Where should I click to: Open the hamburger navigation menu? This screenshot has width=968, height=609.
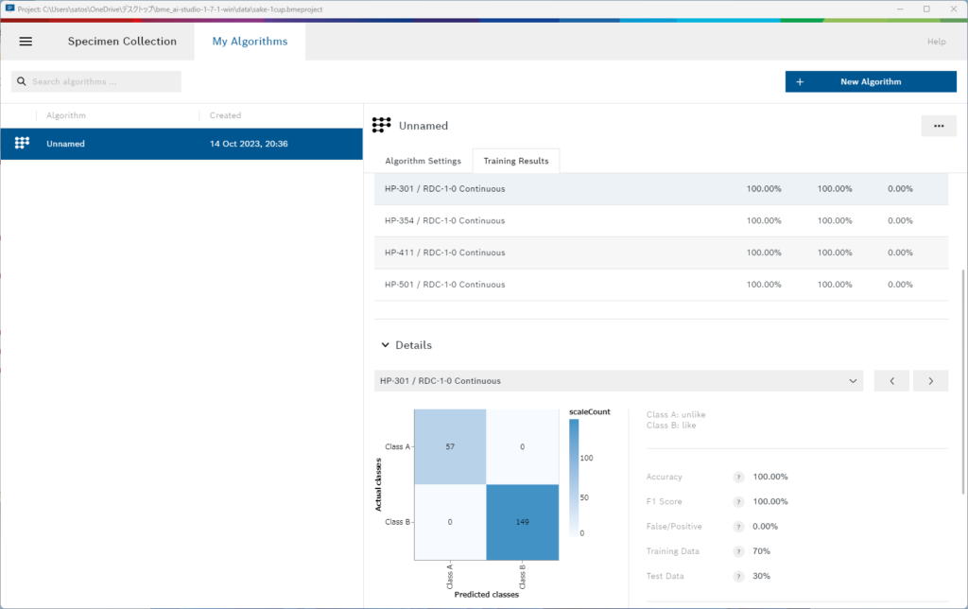[26, 42]
